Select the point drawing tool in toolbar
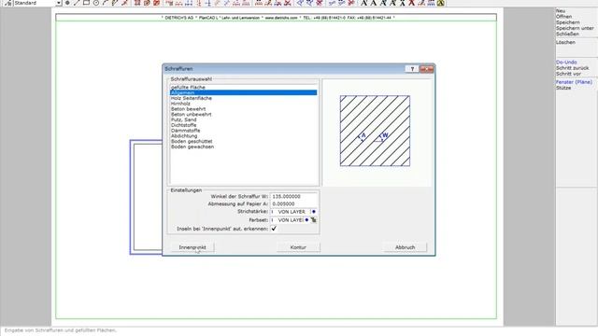598x336 pixels. point(67,3)
